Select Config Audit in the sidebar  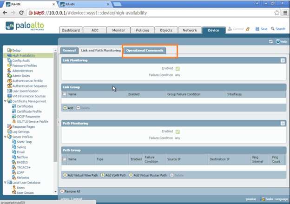[x=21, y=60]
